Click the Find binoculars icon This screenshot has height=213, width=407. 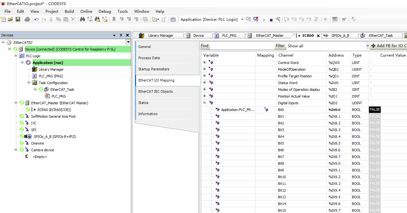82,19
